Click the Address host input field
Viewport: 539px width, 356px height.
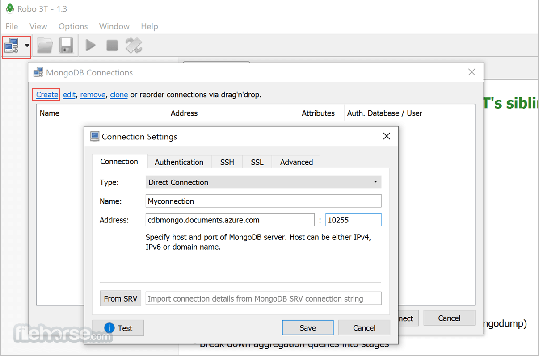(x=230, y=220)
